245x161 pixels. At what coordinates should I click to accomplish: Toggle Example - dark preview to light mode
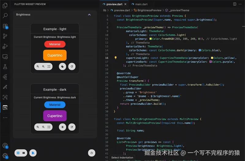pyautogui.click(x=62, y=127)
